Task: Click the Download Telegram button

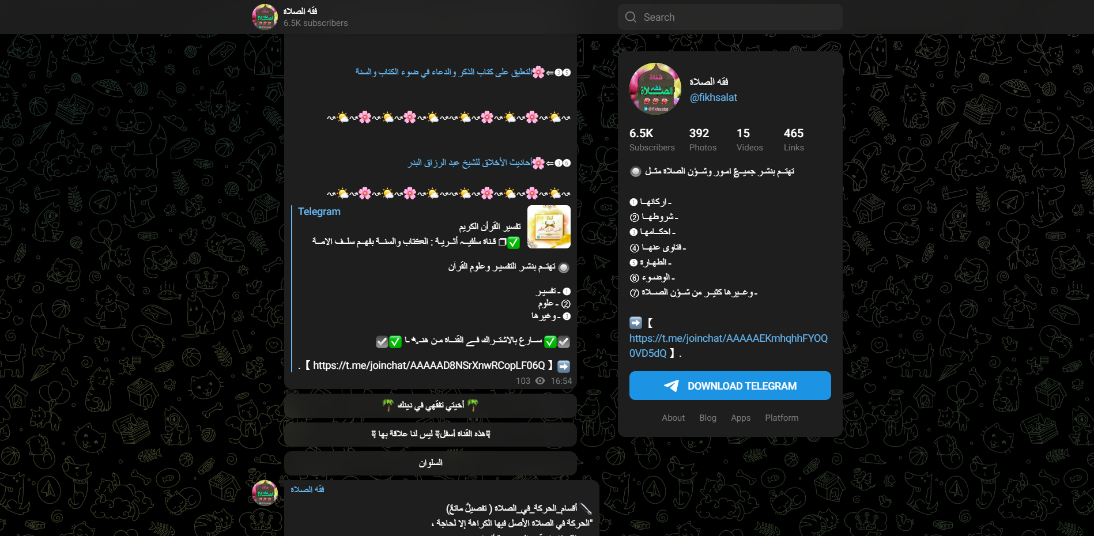Action: tap(730, 386)
